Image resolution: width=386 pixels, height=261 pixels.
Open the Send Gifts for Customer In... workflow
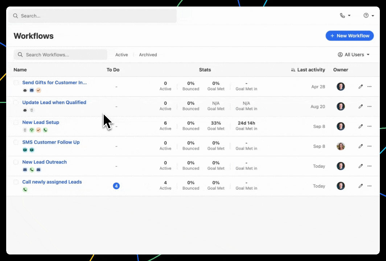[x=54, y=83]
